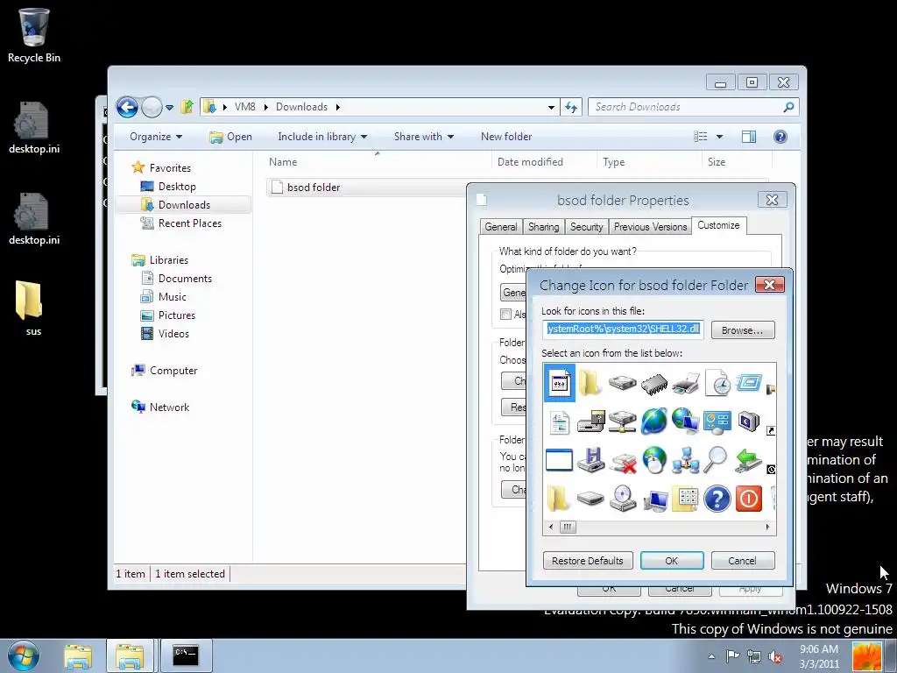Screen dimensions: 897x673
Task: Click the icon file path input field
Action: point(623,329)
